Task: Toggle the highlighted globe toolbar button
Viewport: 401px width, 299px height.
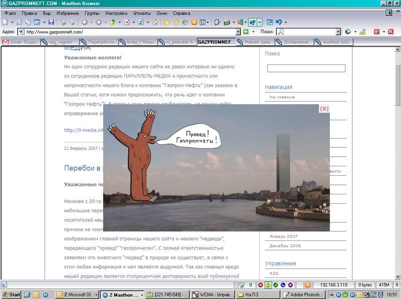Action: tap(253, 22)
